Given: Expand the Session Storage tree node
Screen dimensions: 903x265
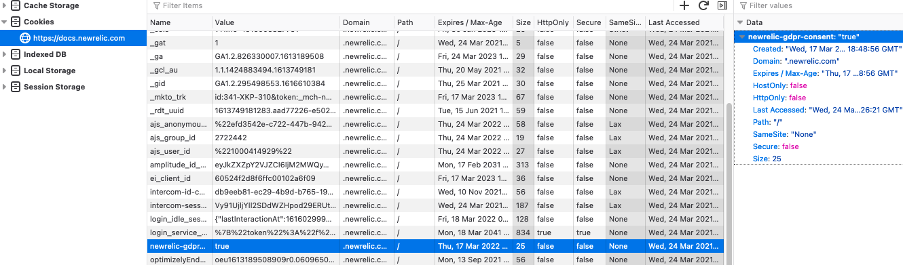Looking at the screenshot, I should [5, 87].
